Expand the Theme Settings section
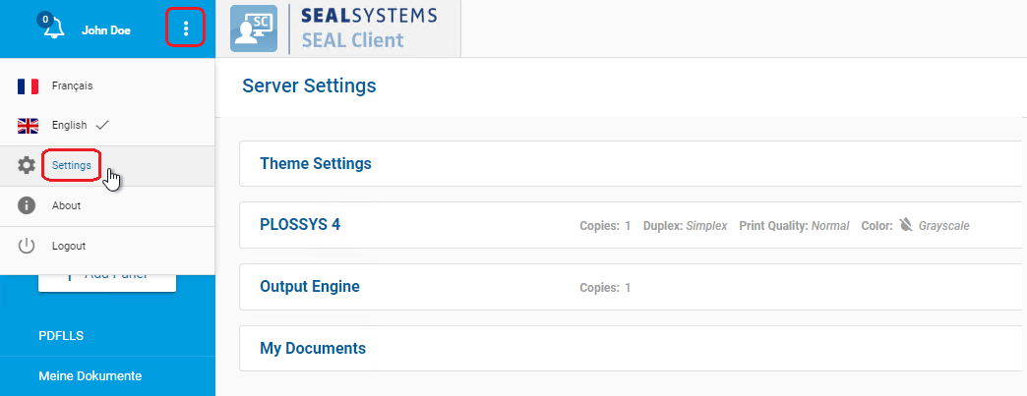This screenshot has height=396, width=1027. pos(316,163)
